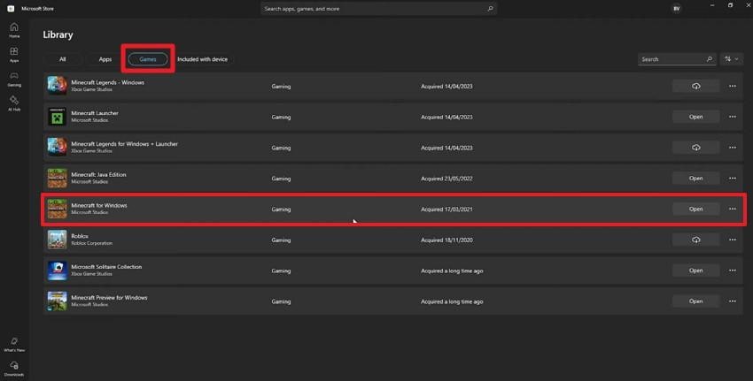Image resolution: width=753 pixels, height=381 pixels.
Task: Download Minecraft Legends - Windows via cloud icon
Action: [695, 86]
